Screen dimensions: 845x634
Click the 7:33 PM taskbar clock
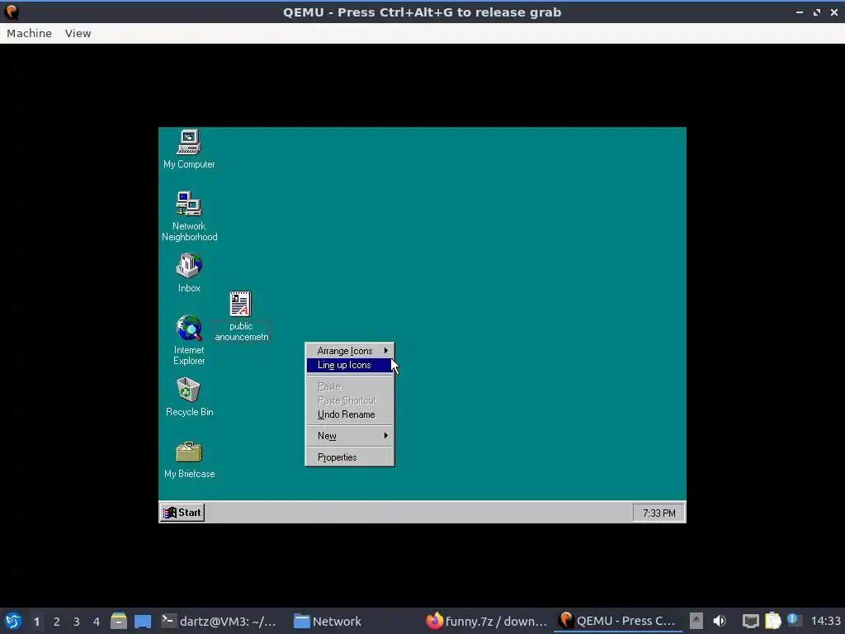pos(659,513)
